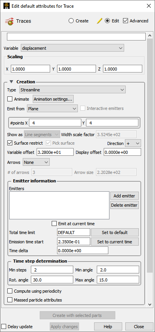Enable Massed particle attributes
This screenshot has height=332, width=155.
10,300
